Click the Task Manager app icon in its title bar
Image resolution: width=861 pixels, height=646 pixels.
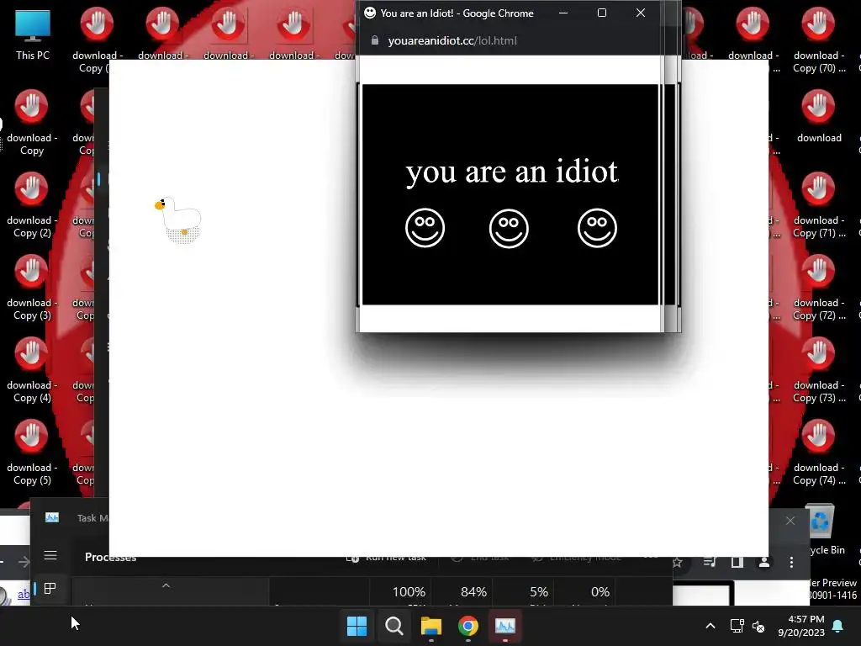52,517
